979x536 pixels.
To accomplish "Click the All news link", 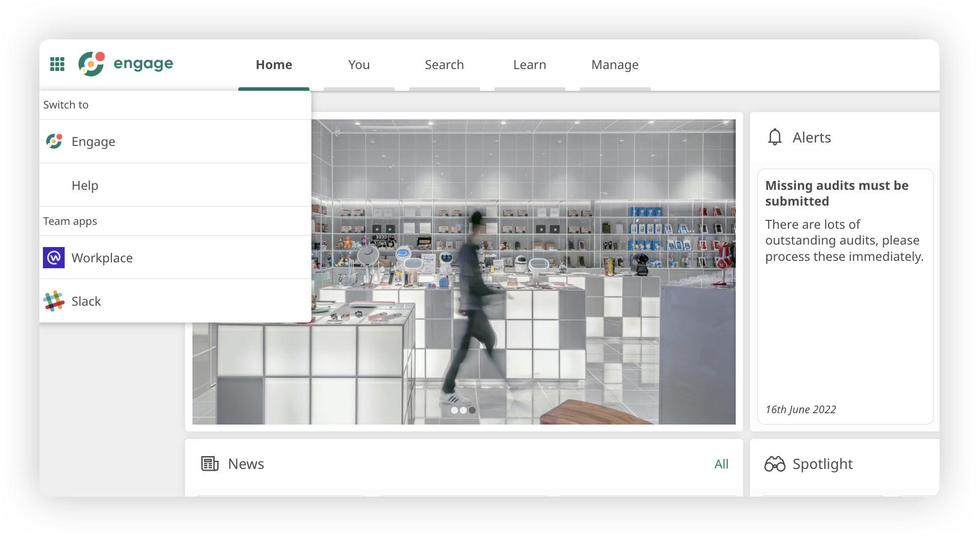I will (721, 464).
